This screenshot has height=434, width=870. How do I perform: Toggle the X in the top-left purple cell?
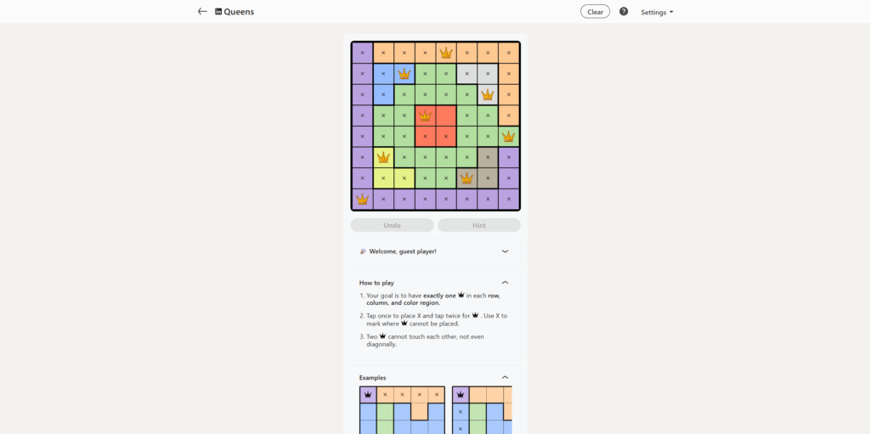pos(363,53)
